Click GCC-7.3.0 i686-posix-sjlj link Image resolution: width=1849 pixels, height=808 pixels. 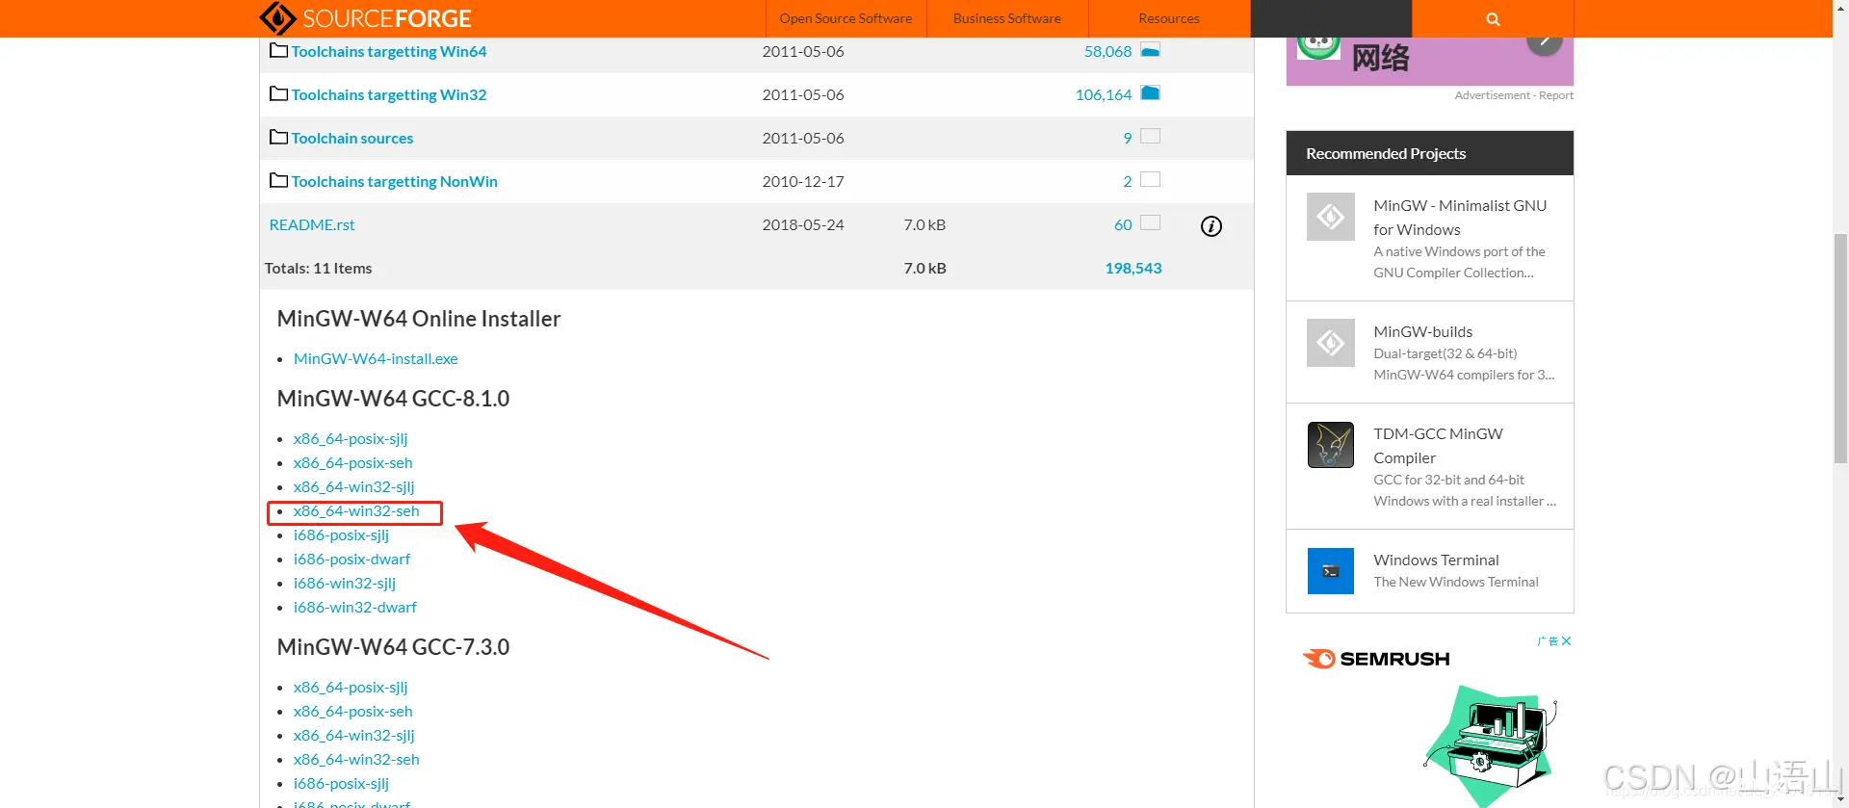coord(341,783)
